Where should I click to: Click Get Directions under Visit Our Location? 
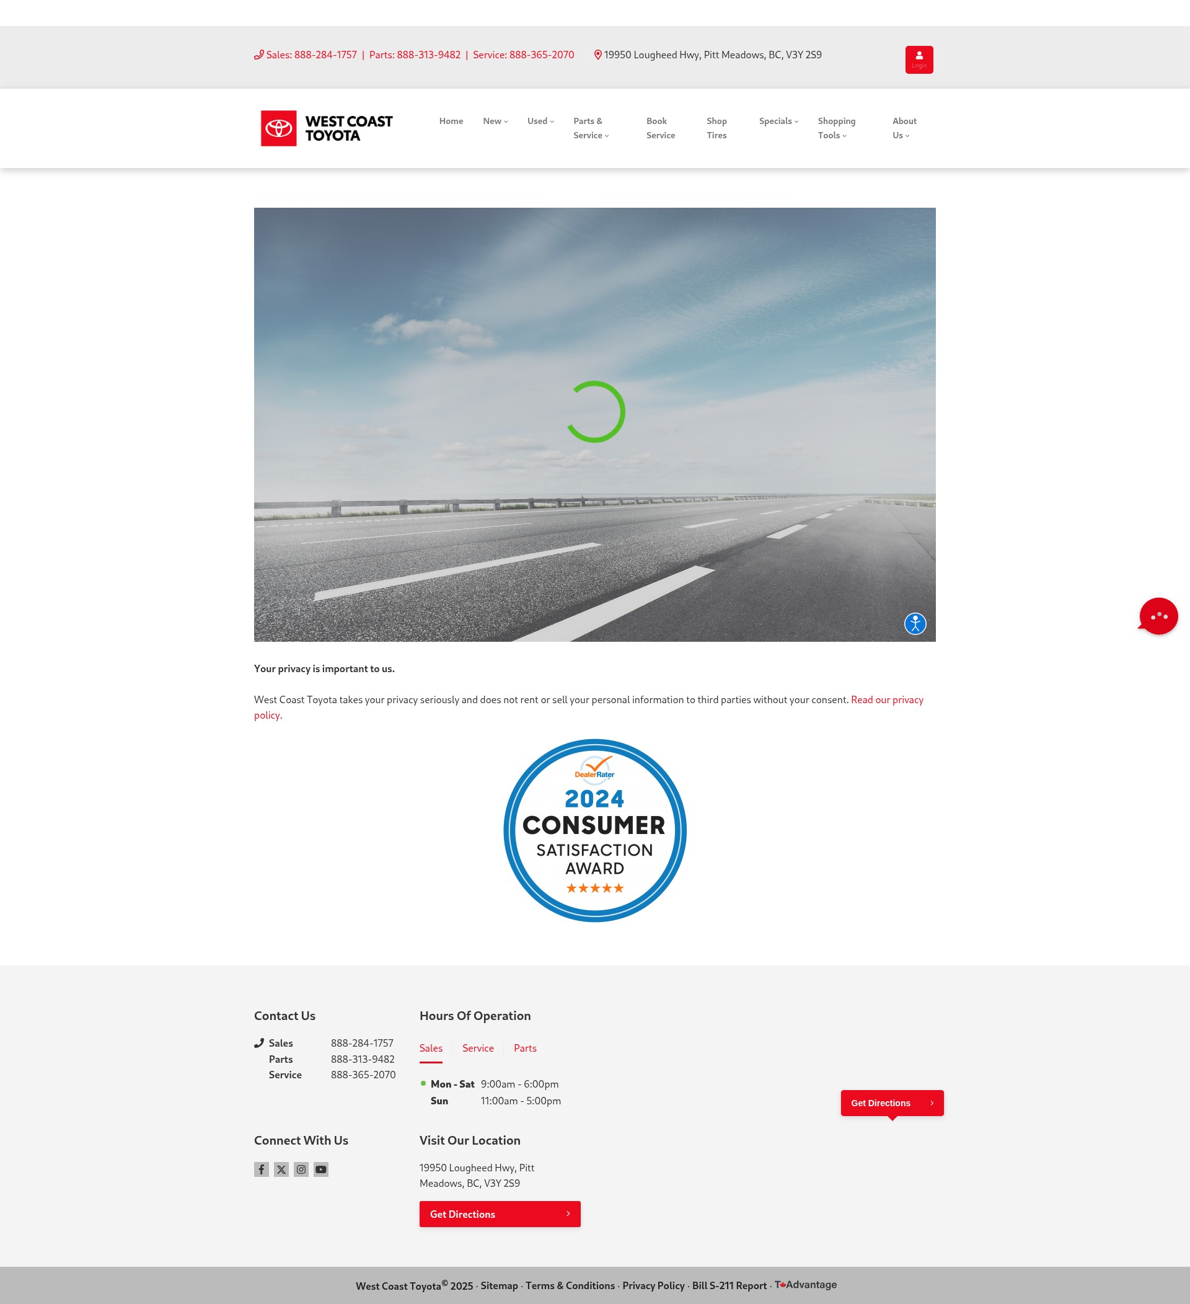click(500, 1213)
